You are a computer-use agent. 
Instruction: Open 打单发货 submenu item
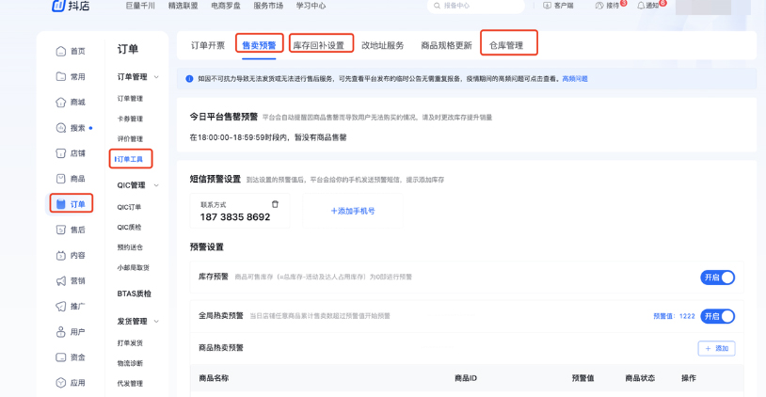click(130, 343)
